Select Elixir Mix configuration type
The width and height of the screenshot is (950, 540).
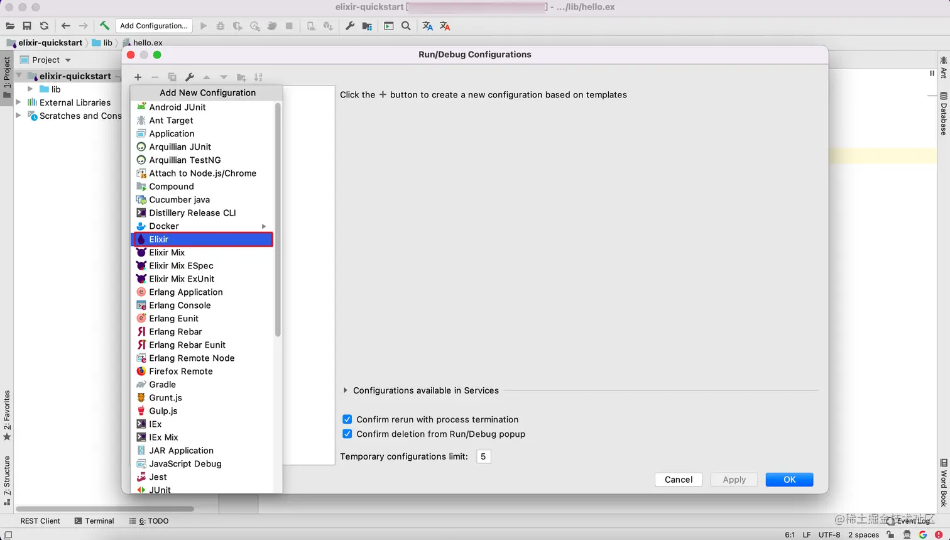[202, 252]
